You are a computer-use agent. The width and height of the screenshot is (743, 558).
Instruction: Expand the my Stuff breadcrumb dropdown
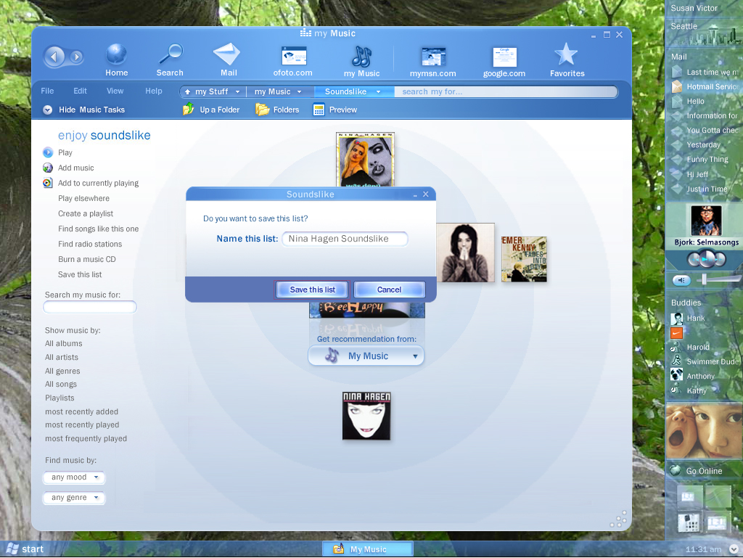tap(237, 92)
